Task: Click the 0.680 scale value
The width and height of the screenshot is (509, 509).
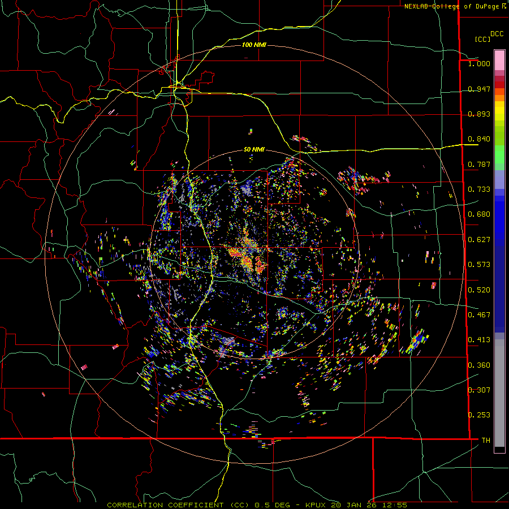Action: 479,214
